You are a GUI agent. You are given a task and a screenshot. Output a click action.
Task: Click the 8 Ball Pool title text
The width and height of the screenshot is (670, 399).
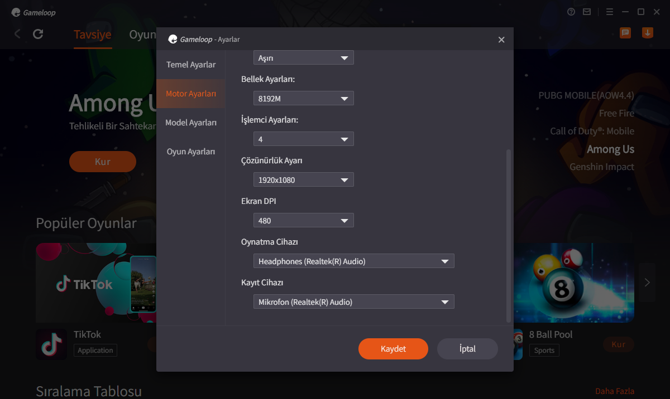click(x=551, y=334)
